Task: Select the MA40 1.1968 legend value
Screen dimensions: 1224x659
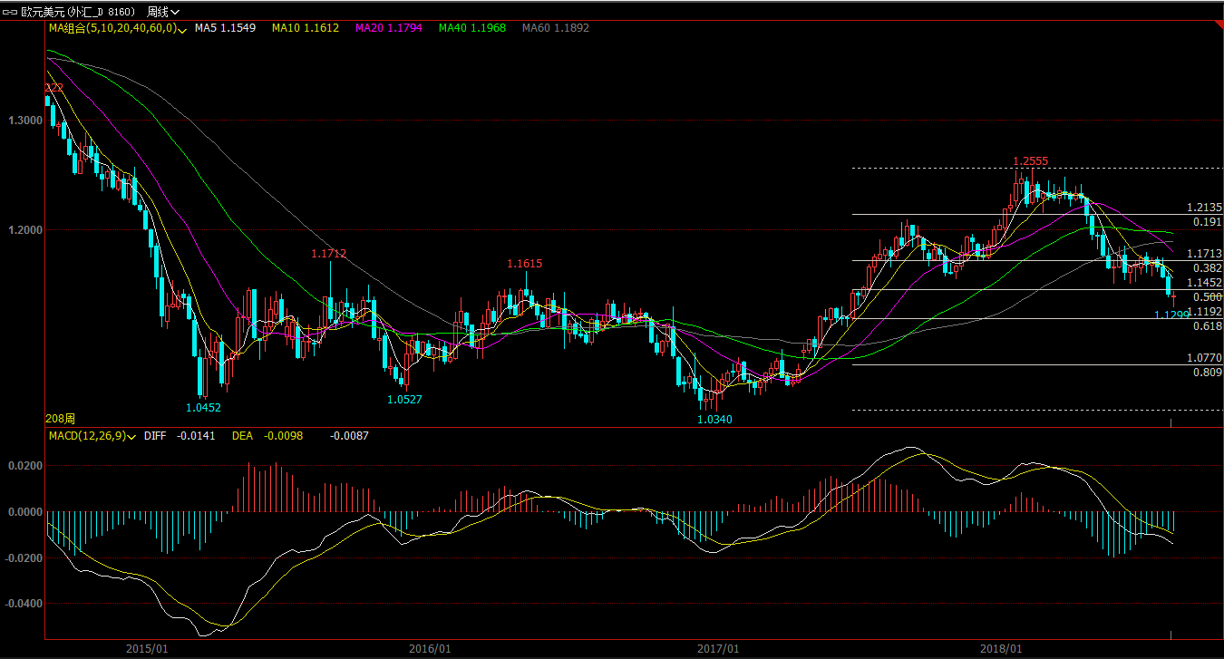Action: 472,28
